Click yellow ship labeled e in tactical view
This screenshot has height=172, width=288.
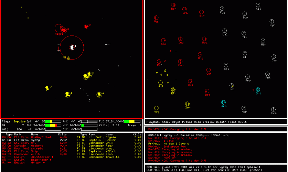(99, 94)
